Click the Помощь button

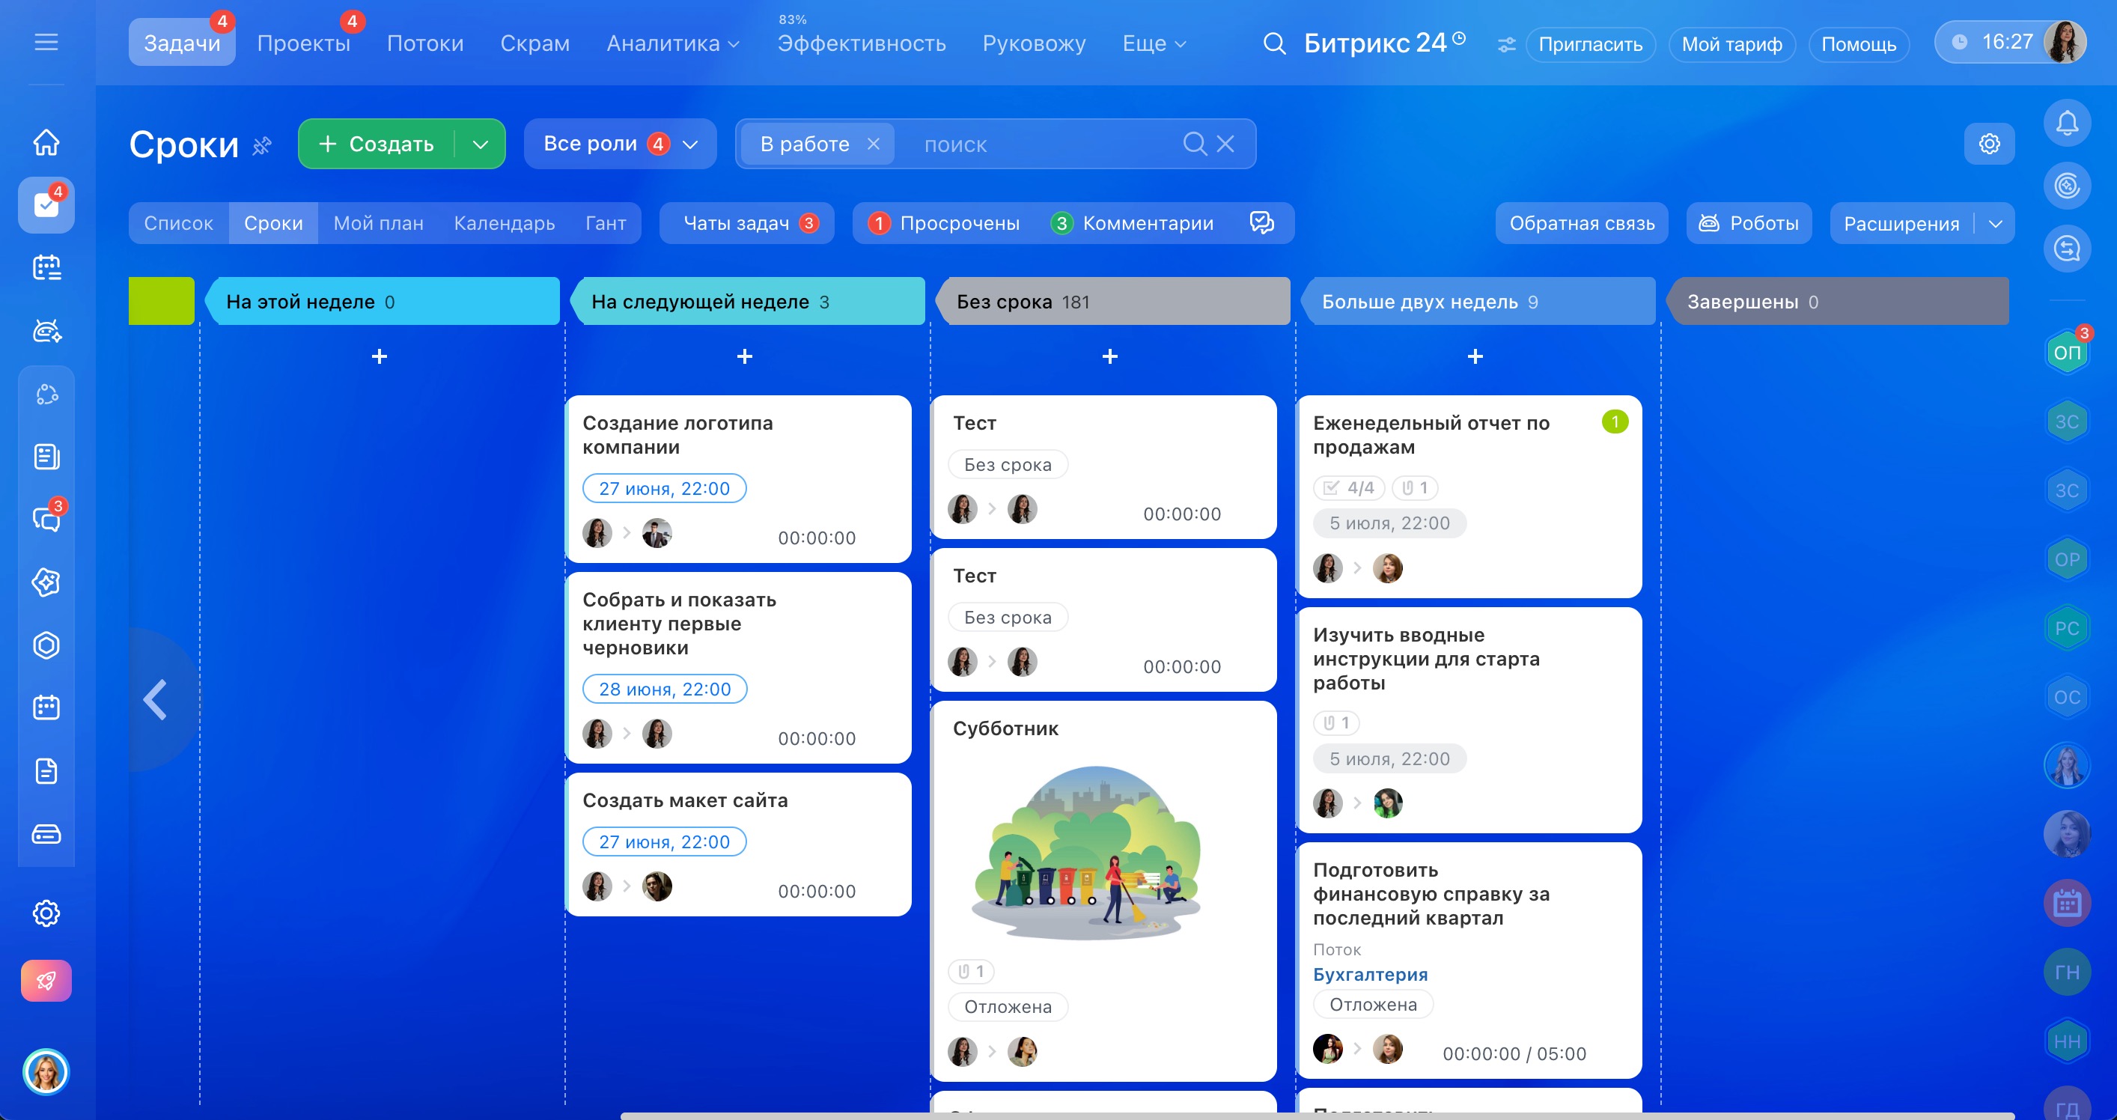(1858, 44)
